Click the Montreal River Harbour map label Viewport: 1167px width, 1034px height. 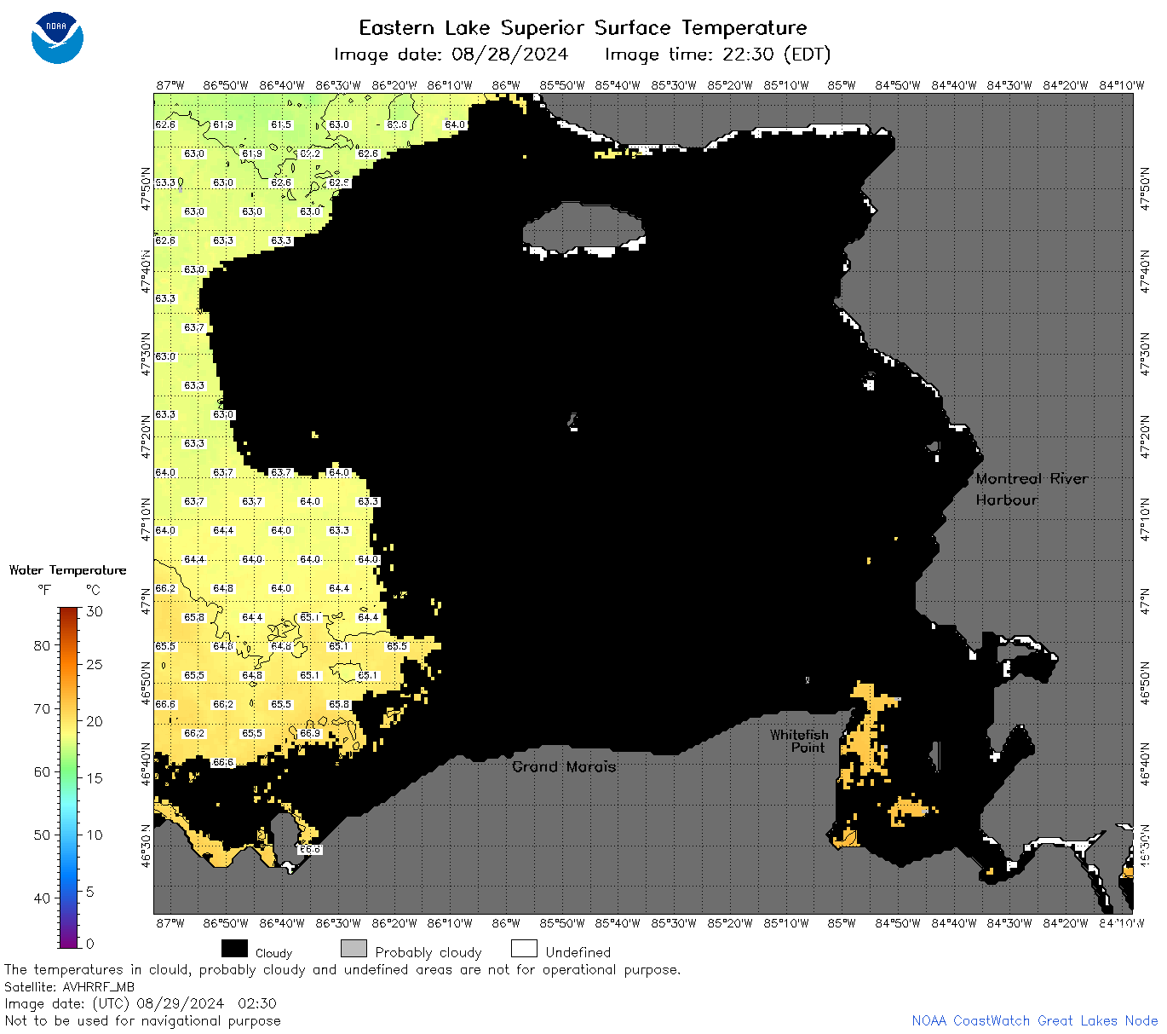point(1032,489)
